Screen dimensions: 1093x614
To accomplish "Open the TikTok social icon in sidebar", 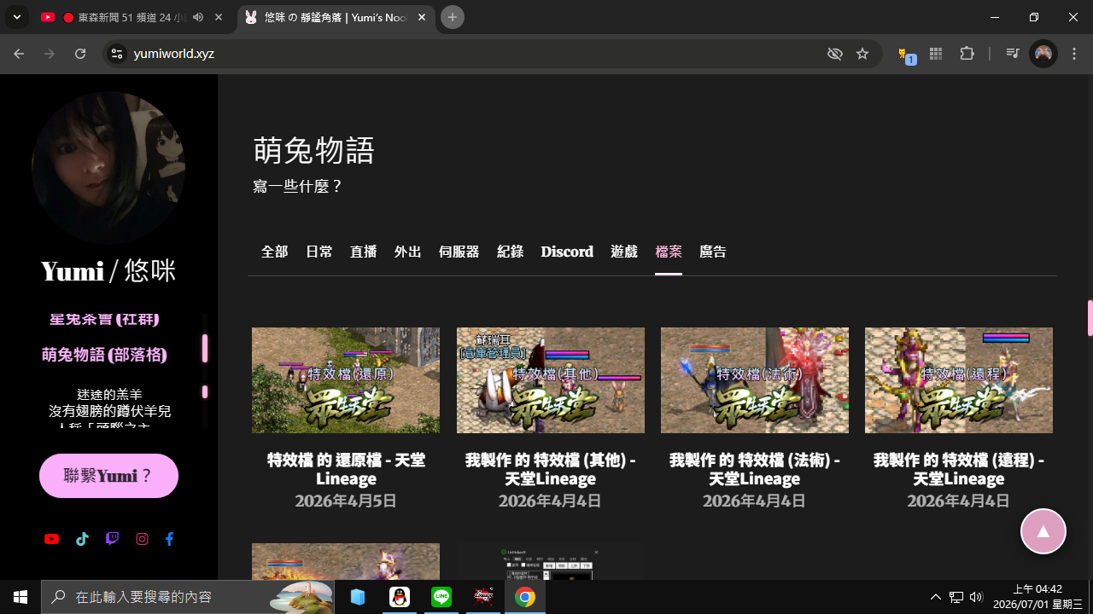I will 82,539.
